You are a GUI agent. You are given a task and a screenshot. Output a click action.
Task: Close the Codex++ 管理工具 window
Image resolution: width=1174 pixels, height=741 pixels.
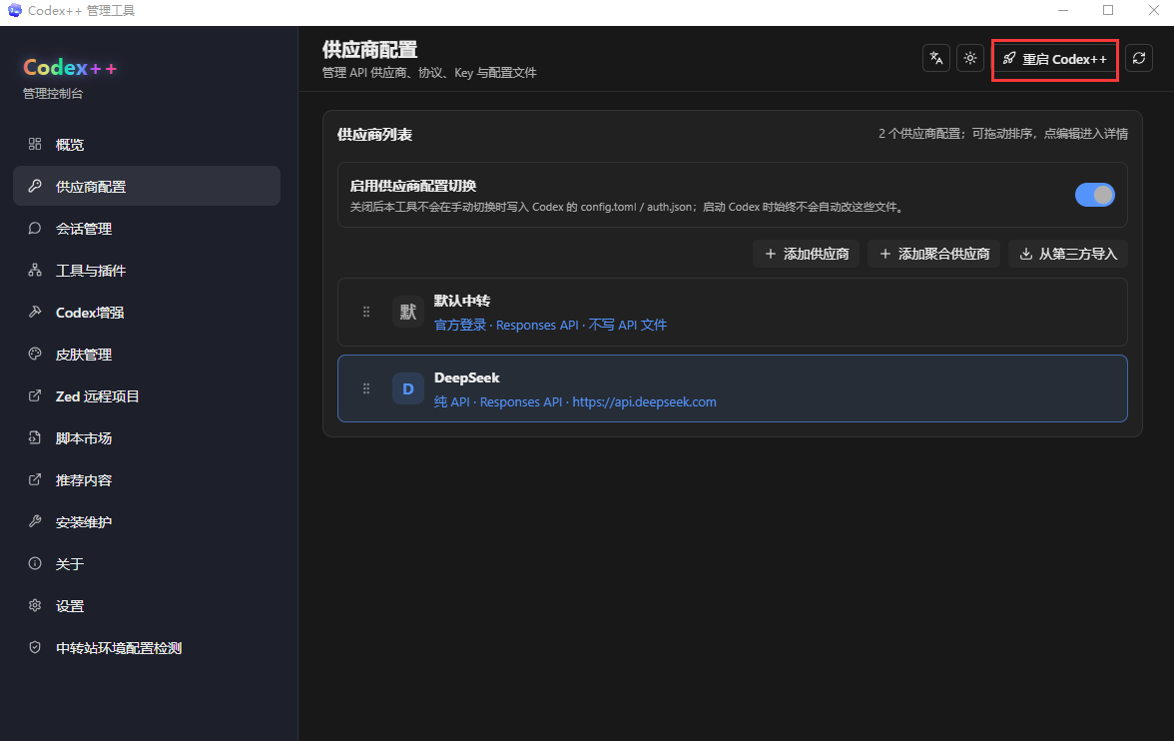[1154, 11]
